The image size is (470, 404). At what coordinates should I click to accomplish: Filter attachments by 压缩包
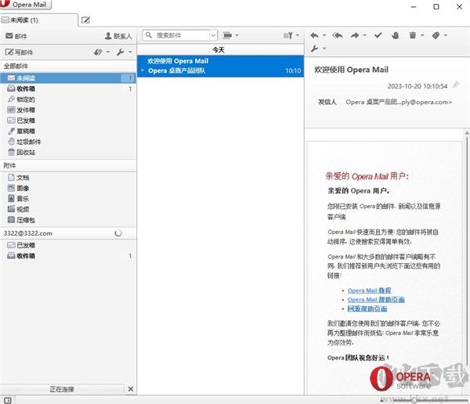[x=68, y=220]
